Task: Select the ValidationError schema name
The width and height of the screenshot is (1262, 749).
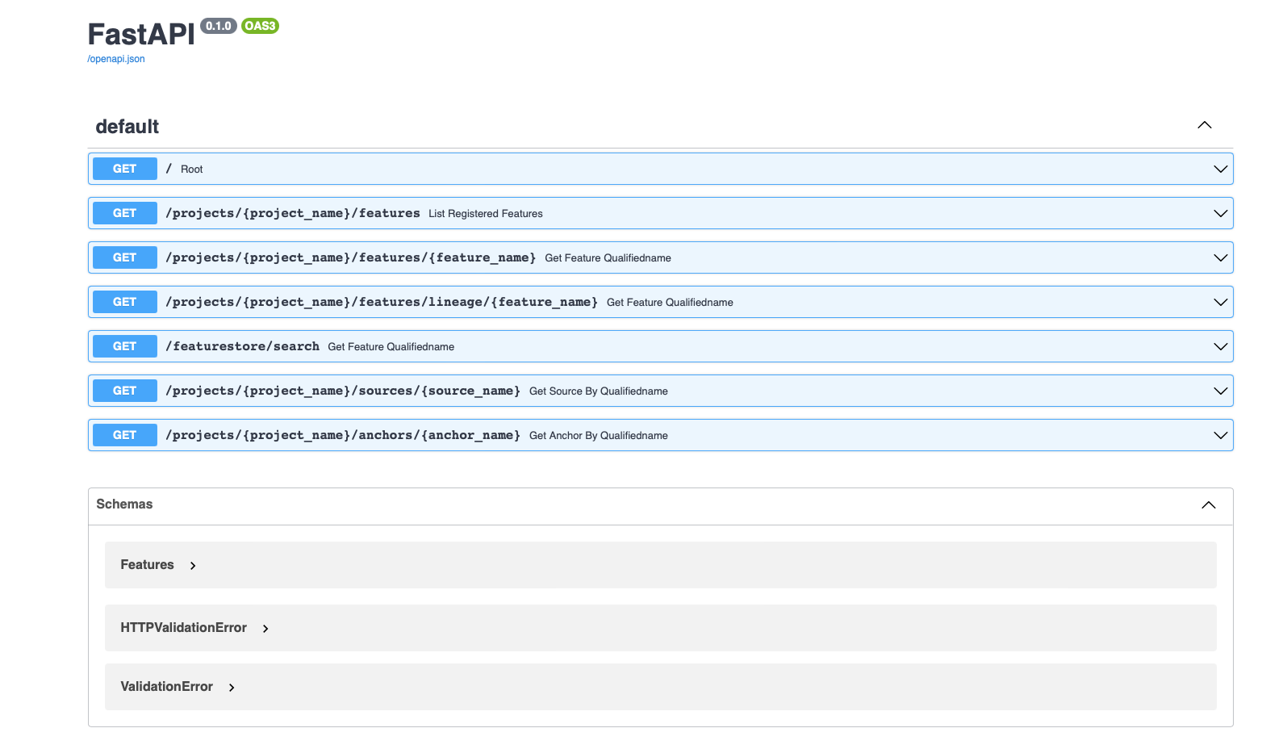Action: click(x=166, y=686)
